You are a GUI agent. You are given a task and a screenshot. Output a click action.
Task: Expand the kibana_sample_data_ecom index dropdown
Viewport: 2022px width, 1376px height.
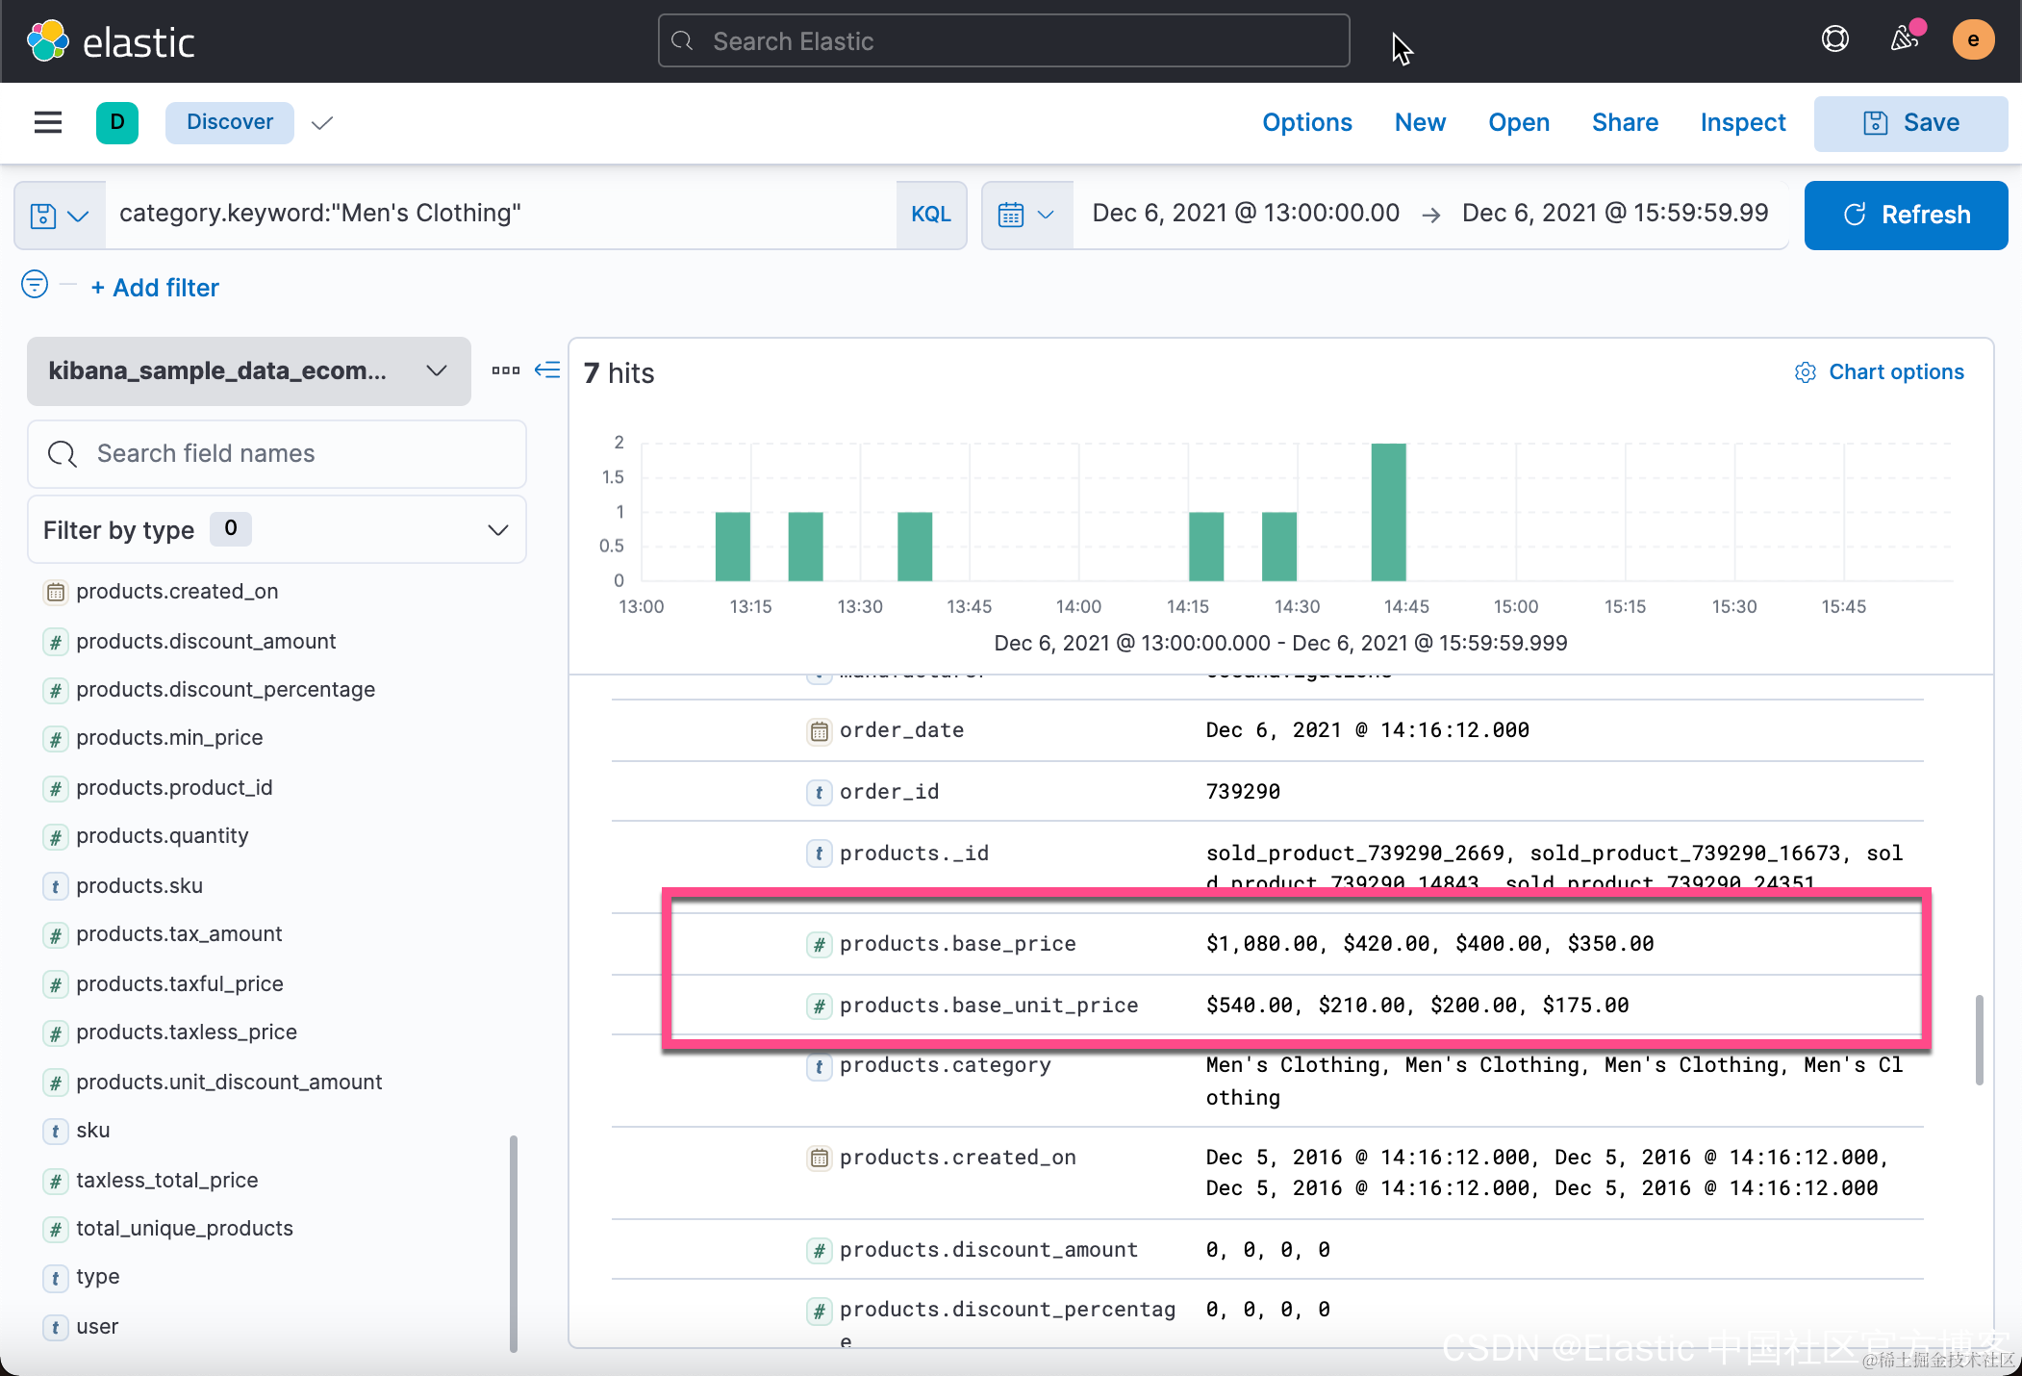(x=248, y=370)
